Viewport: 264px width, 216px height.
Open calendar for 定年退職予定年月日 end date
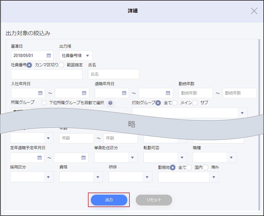pyautogui.click(x=83, y=158)
